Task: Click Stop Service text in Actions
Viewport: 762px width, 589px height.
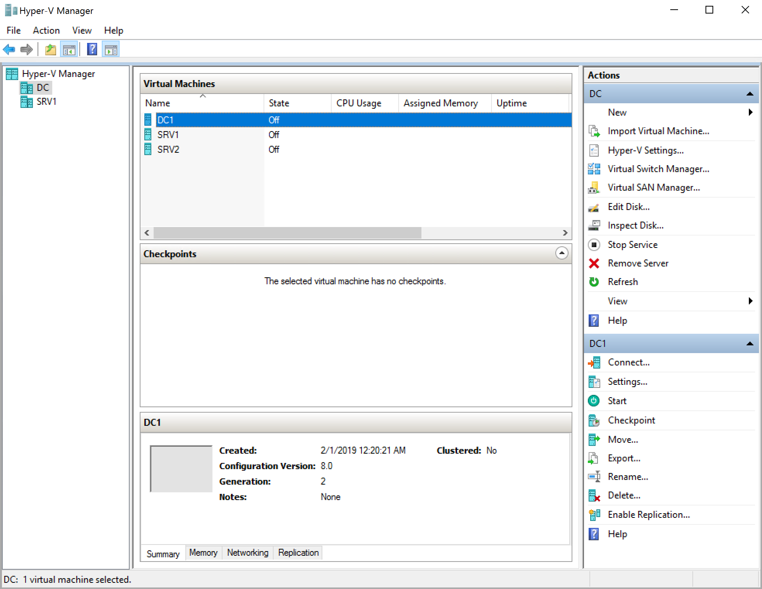Action: click(x=632, y=245)
